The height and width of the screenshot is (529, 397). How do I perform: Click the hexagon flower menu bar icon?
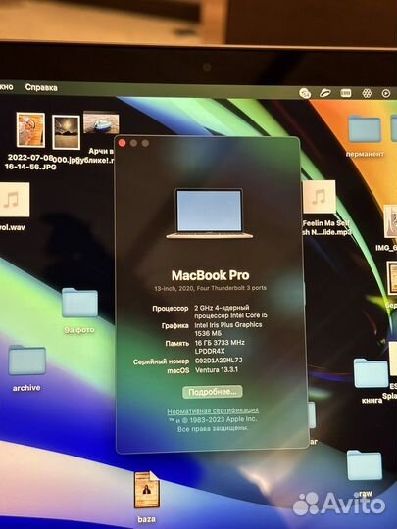[x=367, y=93]
